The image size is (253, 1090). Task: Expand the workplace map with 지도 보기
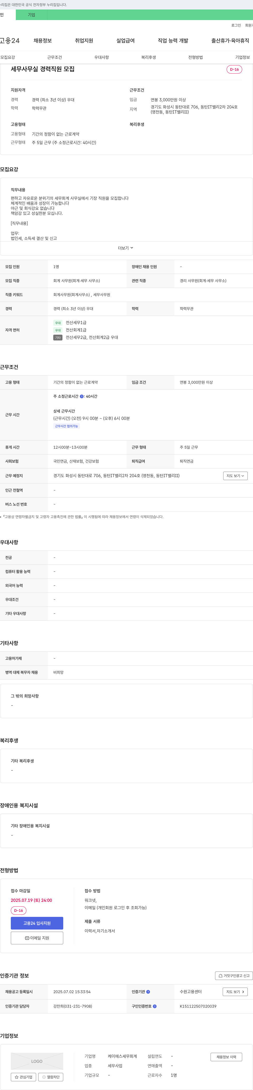235,476
